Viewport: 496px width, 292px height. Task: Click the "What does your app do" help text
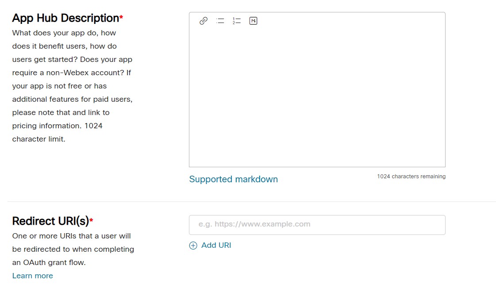tap(73, 86)
